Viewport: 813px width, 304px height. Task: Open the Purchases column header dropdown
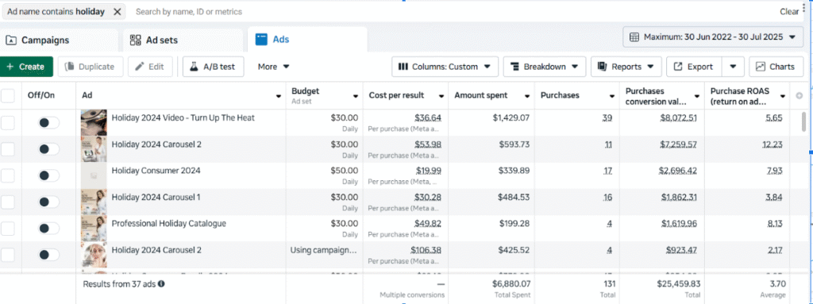click(613, 96)
